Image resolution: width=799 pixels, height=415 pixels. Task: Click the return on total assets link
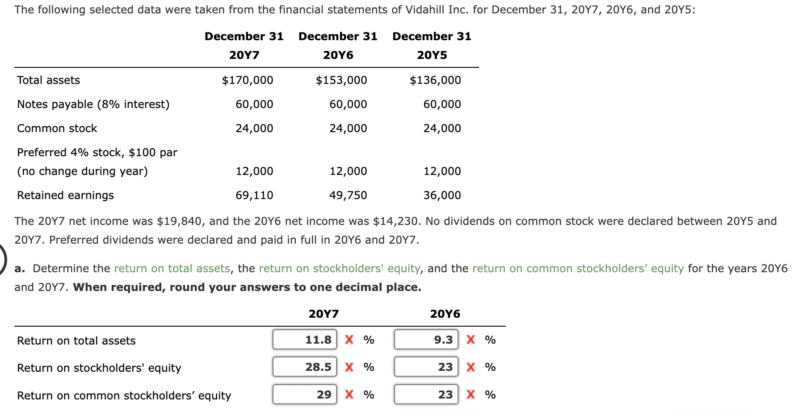(172, 268)
